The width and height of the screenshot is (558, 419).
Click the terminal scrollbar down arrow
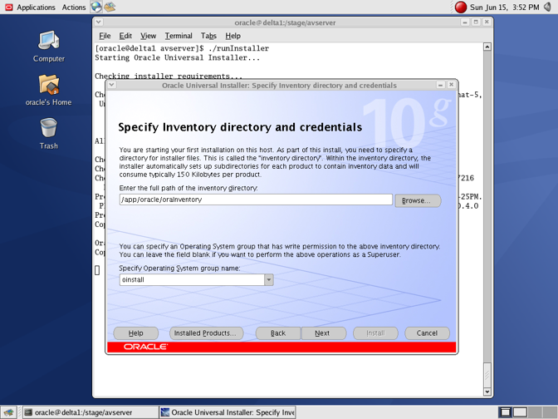[x=487, y=392]
